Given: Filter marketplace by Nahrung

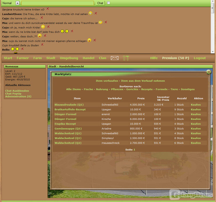Looking at the screenshot, I should click(102, 89).
